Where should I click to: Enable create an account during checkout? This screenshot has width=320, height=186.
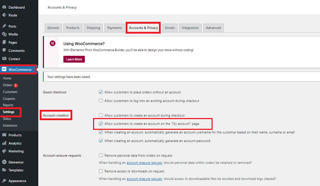[x=101, y=115]
